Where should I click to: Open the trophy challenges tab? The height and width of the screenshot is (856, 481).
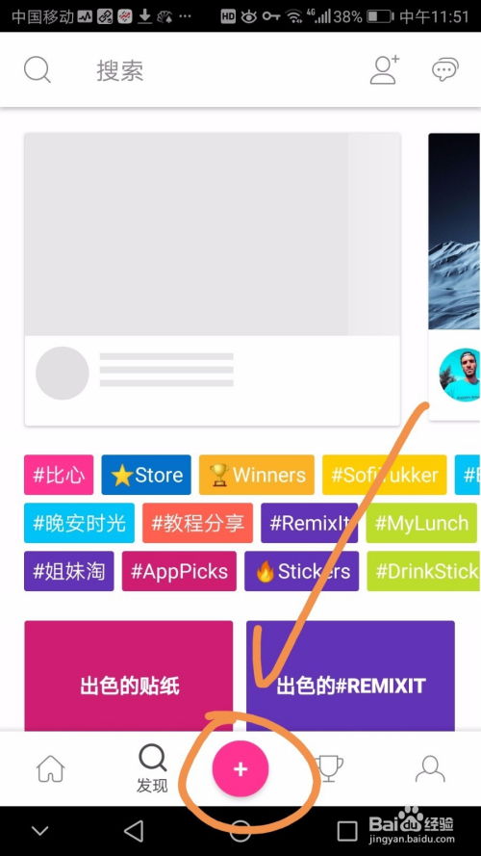point(329,768)
